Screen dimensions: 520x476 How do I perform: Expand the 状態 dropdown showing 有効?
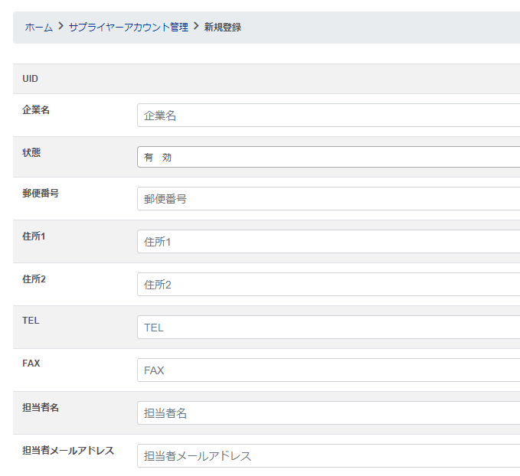(329, 157)
